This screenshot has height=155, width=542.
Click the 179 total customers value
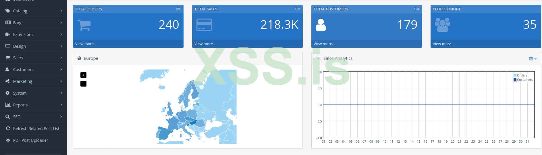click(407, 25)
